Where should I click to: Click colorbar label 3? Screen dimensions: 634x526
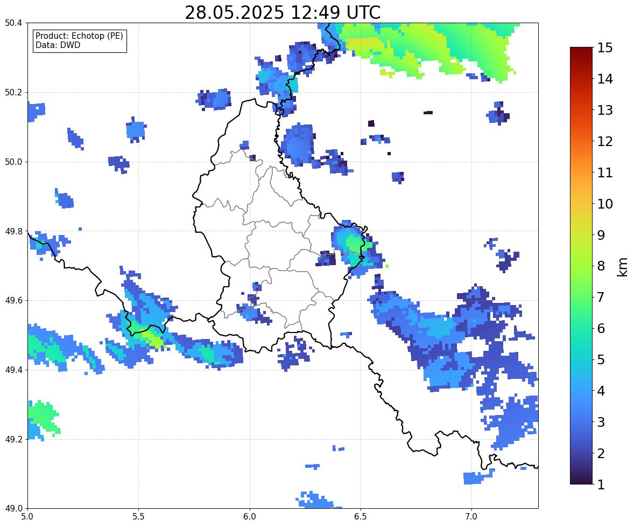point(601,423)
